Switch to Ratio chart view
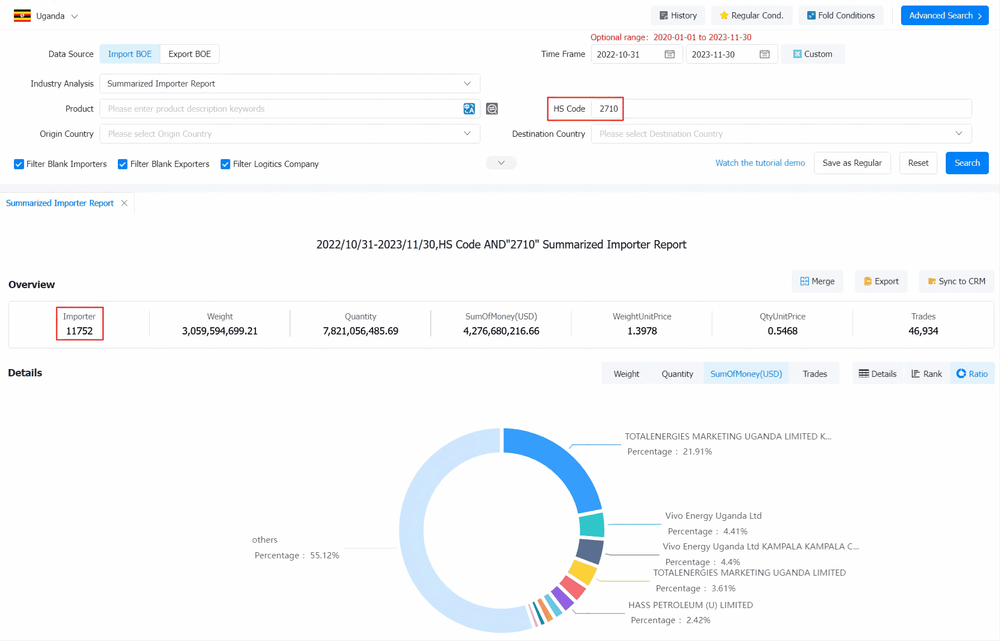This screenshot has width=1000, height=641. point(972,374)
